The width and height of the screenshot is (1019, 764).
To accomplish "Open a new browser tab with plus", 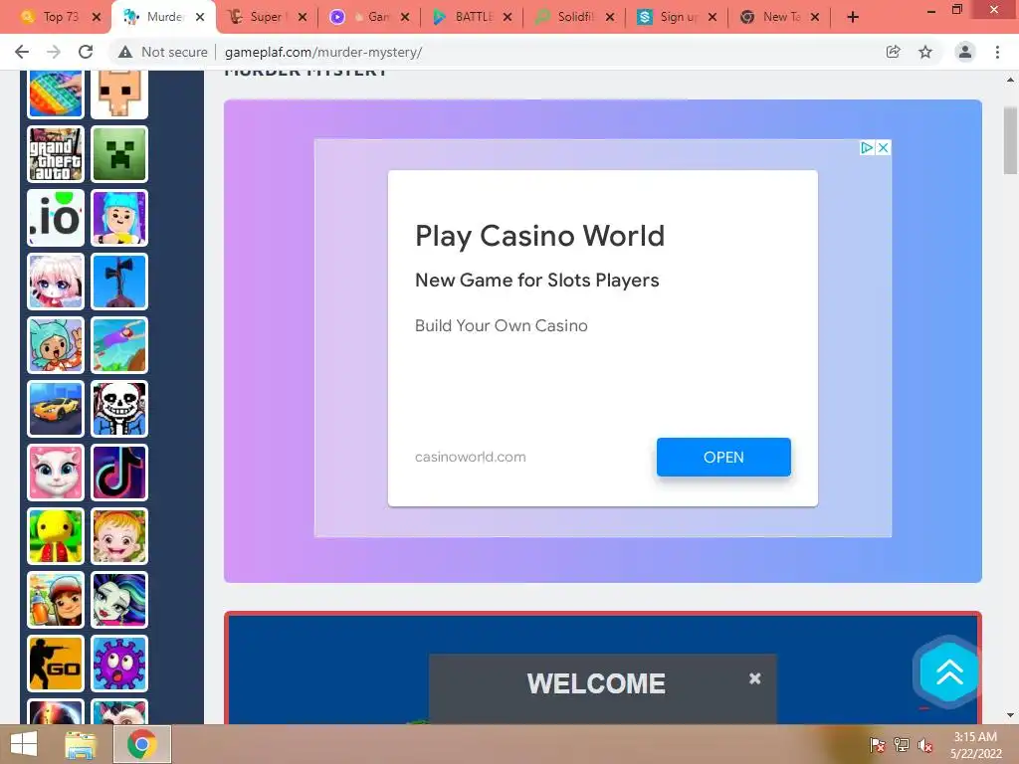I will 853,17.
